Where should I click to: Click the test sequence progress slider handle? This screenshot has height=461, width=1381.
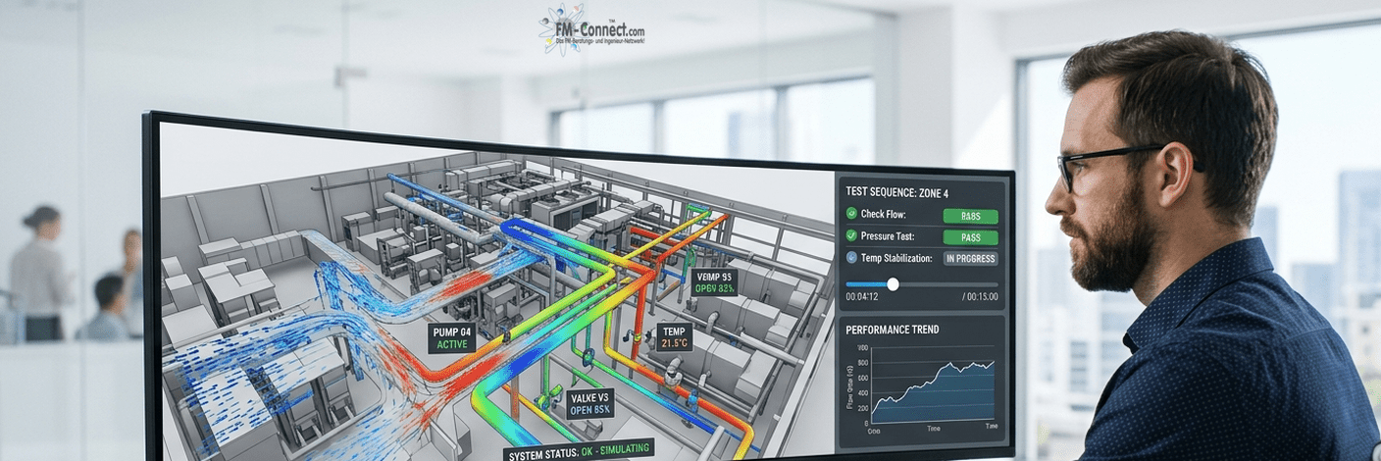[x=893, y=283]
